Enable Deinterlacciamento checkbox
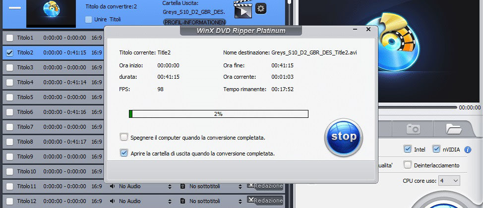Screen dimensions: 483x208 (x=408, y=165)
